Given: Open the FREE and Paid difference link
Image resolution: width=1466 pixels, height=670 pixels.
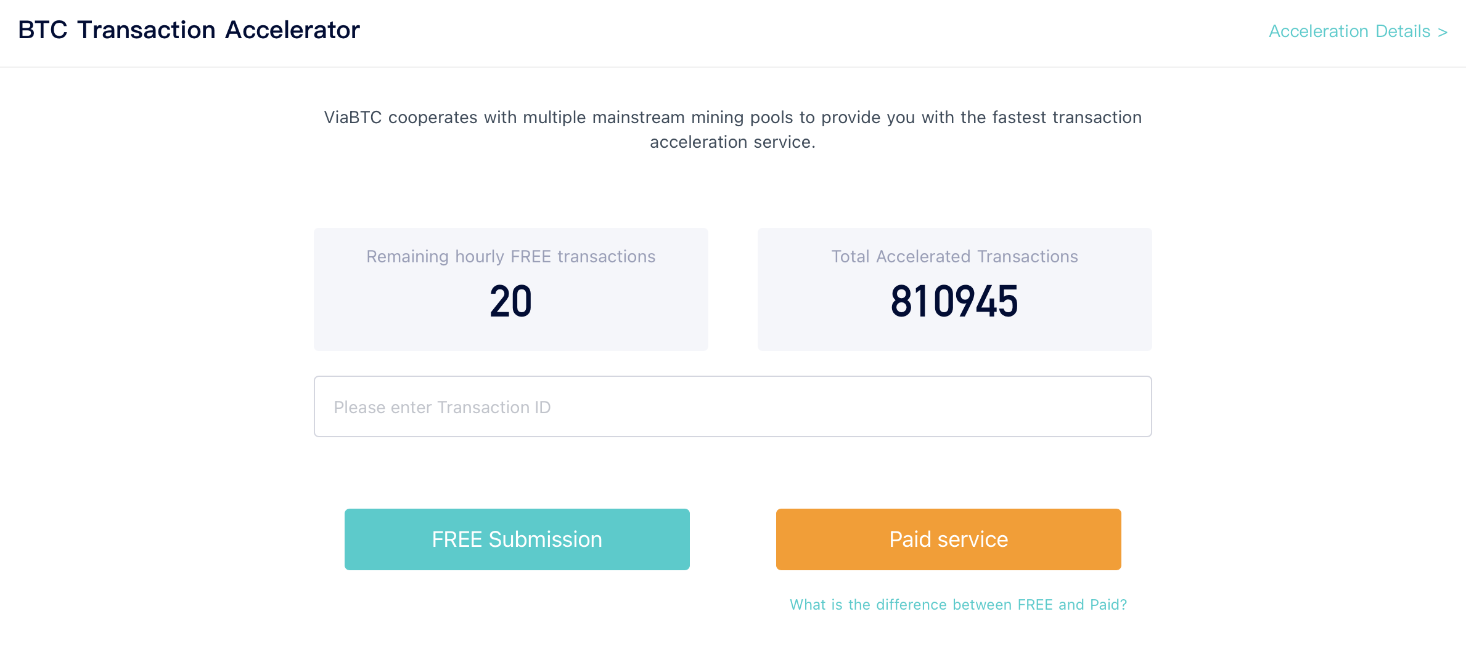Looking at the screenshot, I should pos(958,605).
